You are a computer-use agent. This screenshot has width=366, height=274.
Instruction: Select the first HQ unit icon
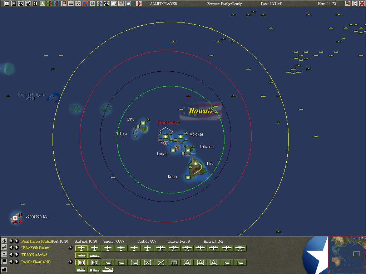pyautogui.click(x=81, y=263)
